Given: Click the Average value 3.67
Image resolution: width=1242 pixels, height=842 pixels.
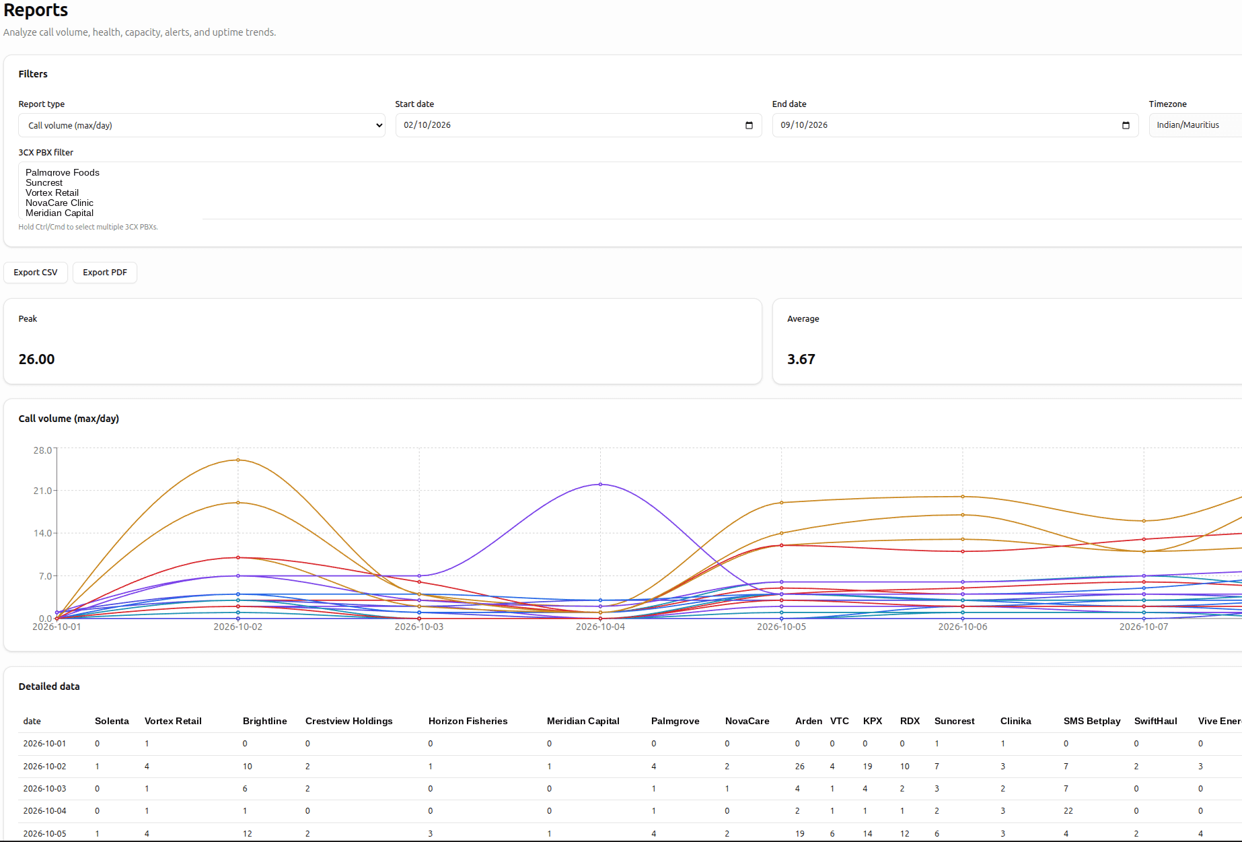Looking at the screenshot, I should pyautogui.click(x=801, y=359).
